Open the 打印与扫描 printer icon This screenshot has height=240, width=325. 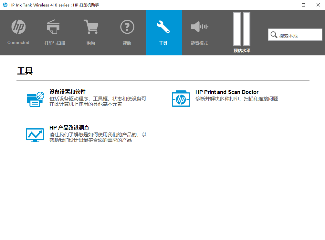[53, 27]
